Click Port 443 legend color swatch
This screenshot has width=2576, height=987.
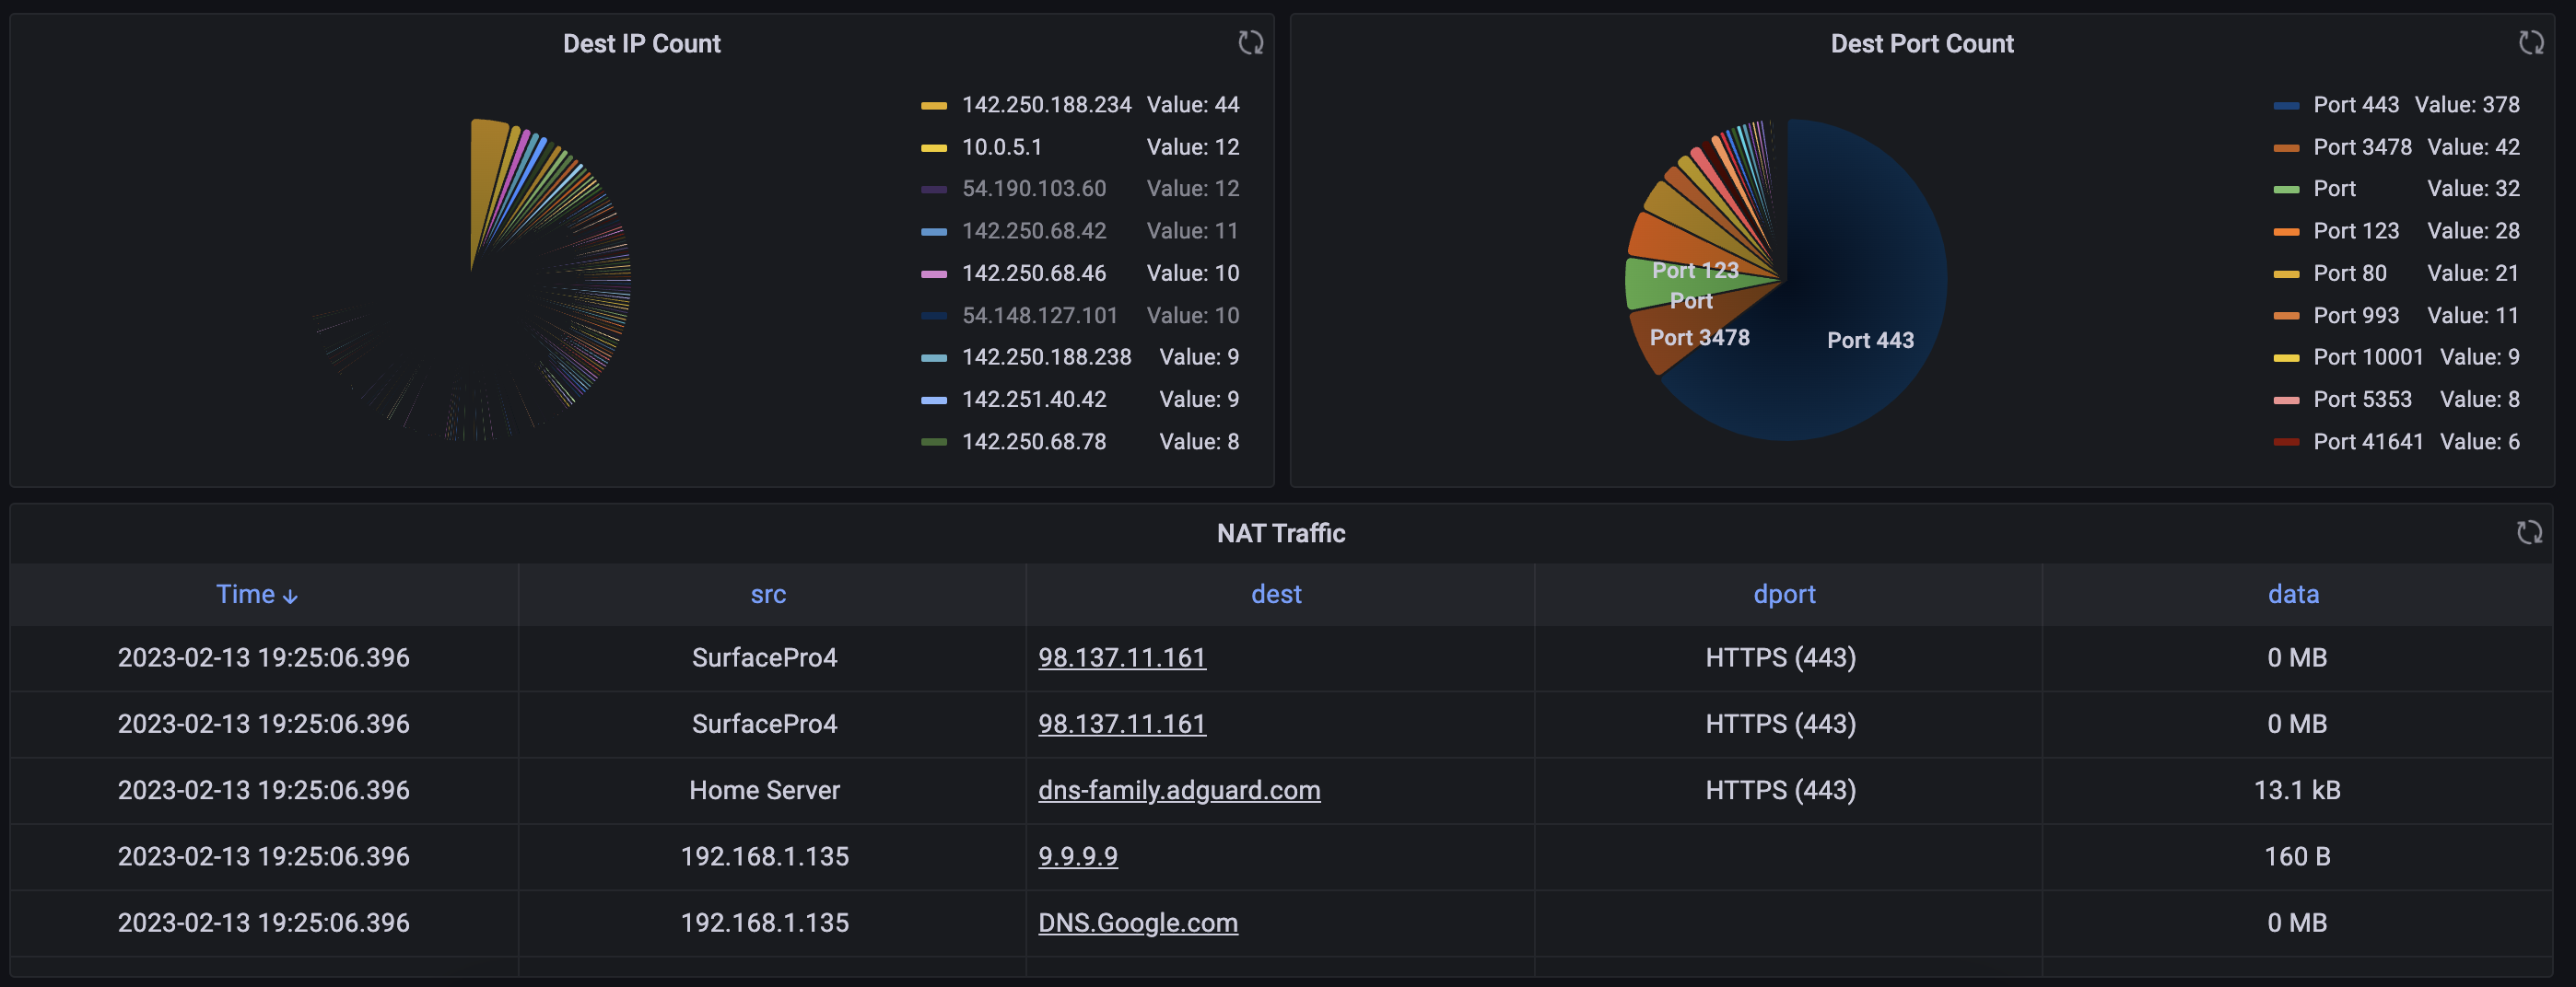[x=2286, y=106]
